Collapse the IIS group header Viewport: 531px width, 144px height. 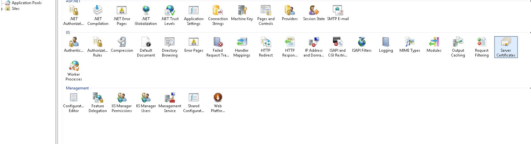click(x=68, y=33)
